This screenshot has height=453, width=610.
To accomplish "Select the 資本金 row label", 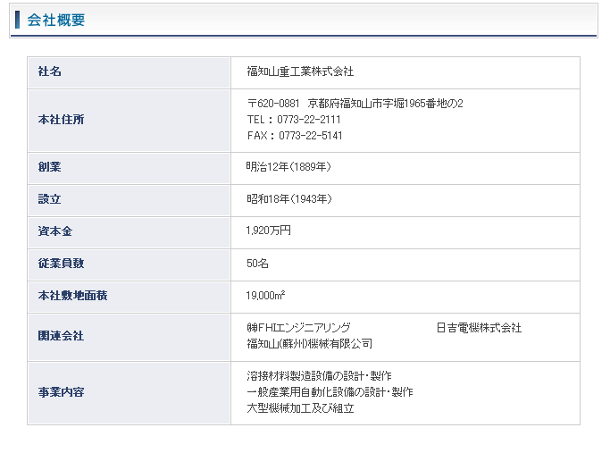I will [54, 231].
